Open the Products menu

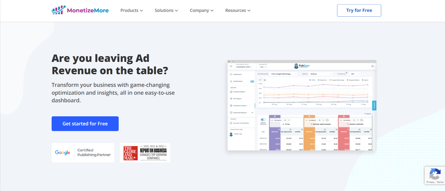[x=132, y=11]
